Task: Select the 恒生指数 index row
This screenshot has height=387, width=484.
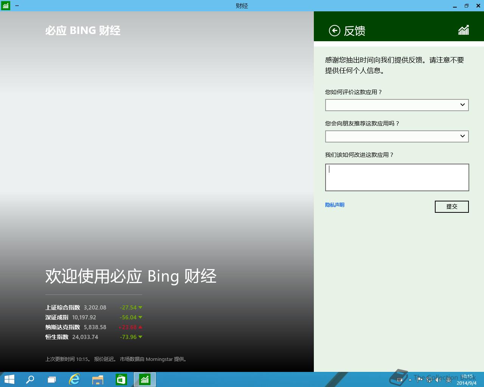Action: click(94, 337)
